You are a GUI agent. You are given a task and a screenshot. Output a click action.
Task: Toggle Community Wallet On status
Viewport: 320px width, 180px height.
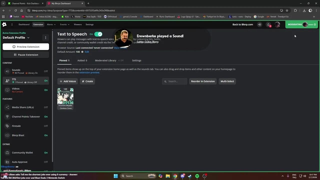click(46, 153)
